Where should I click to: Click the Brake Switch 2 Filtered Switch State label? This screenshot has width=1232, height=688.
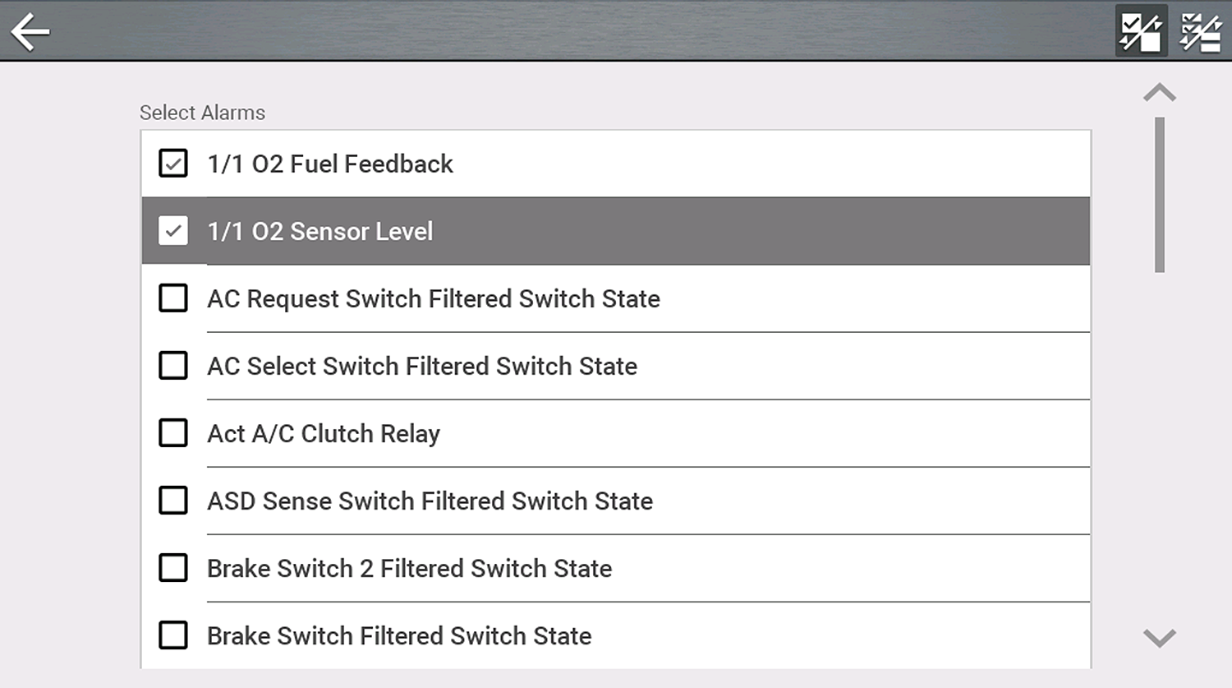pos(409,569)
